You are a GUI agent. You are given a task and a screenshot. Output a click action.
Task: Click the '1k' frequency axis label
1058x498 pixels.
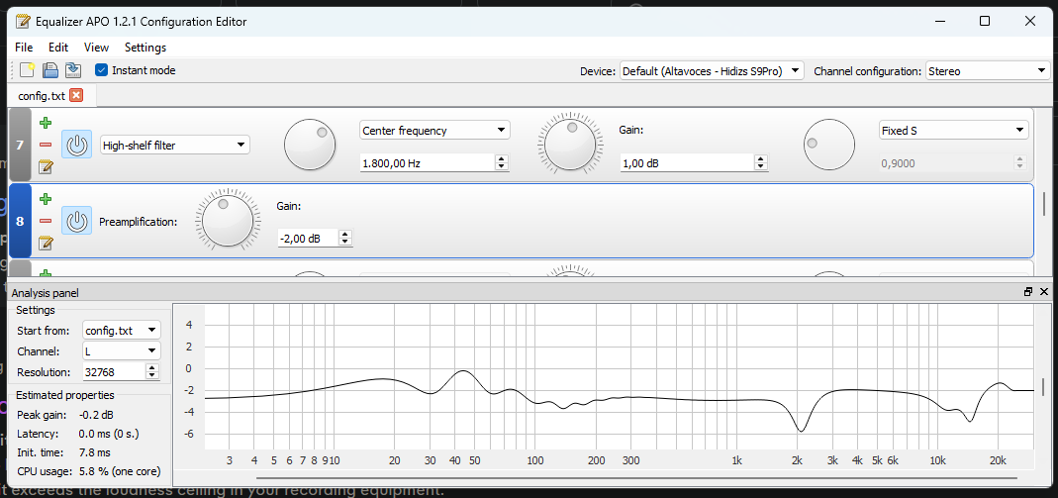click(736, 461)
